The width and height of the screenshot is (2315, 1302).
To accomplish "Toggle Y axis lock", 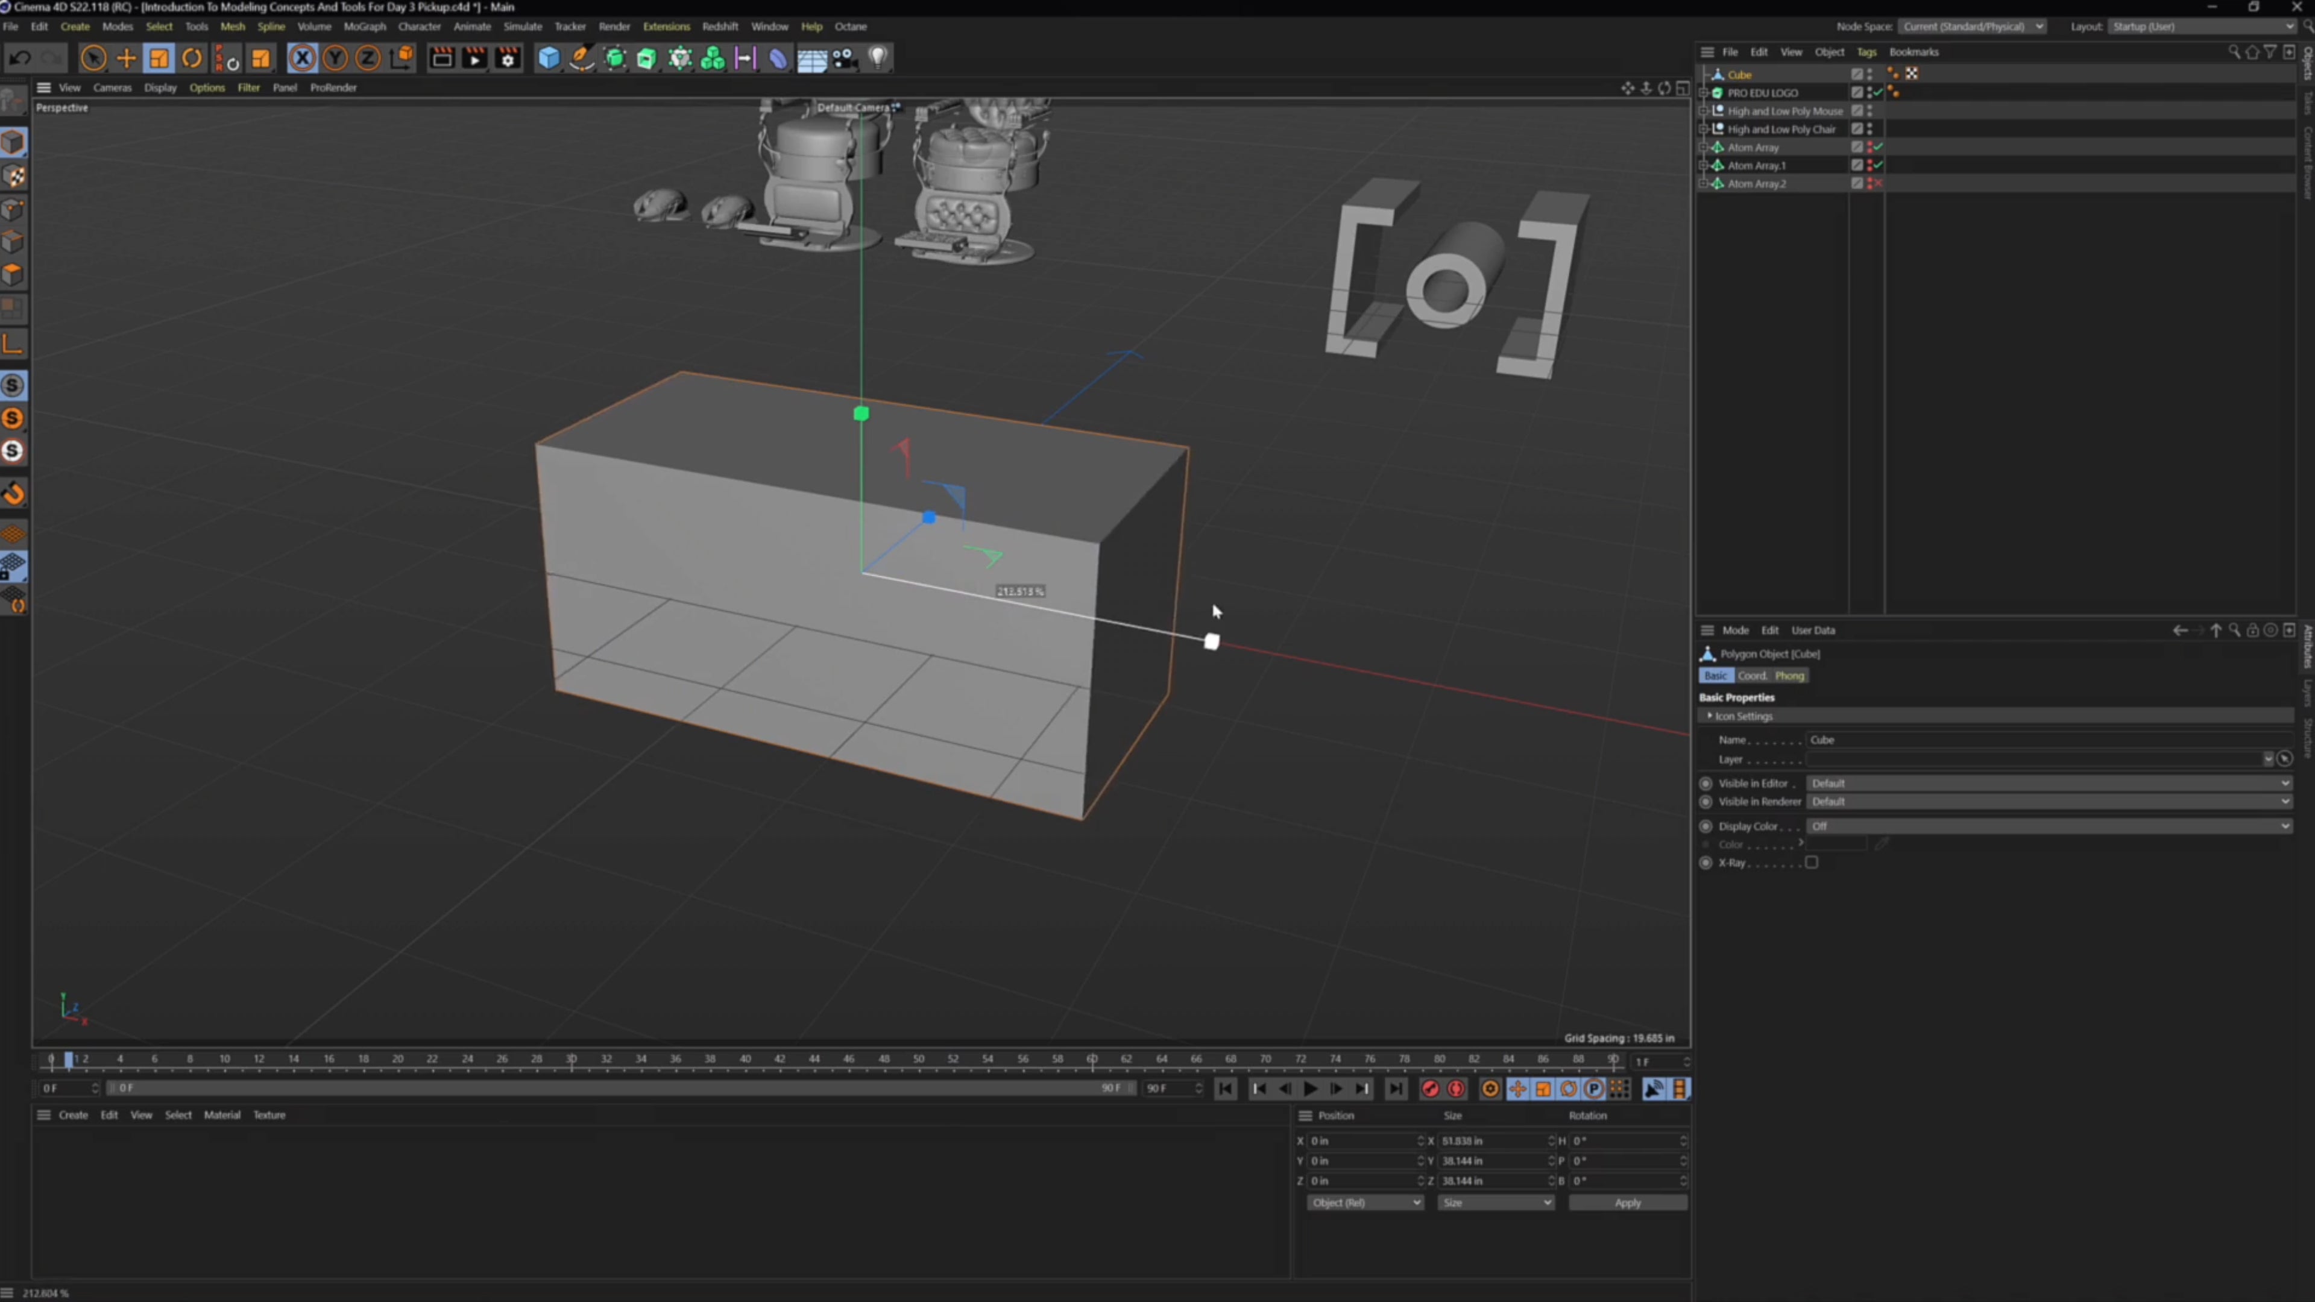I will (335, 58).
